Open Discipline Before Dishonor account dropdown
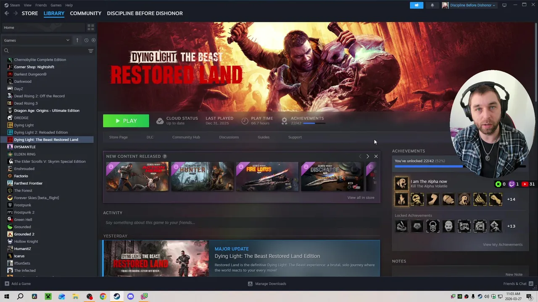This screenshot has height=302, width=538. tap(469, 5)
